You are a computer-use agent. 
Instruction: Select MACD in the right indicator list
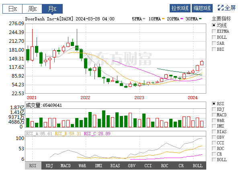pyautogui.click(x=214, y=115)
